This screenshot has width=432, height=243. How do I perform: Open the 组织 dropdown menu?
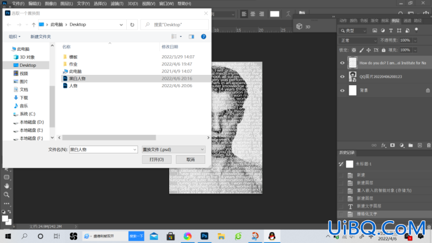[x=14, y=37]
